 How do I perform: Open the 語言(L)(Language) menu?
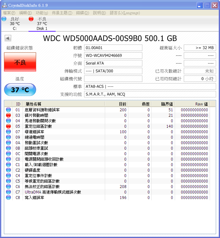point(125,13)
